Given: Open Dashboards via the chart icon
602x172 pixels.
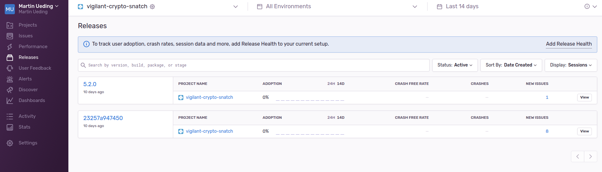Looking at the screenshot, I should (x=10, y=100).
